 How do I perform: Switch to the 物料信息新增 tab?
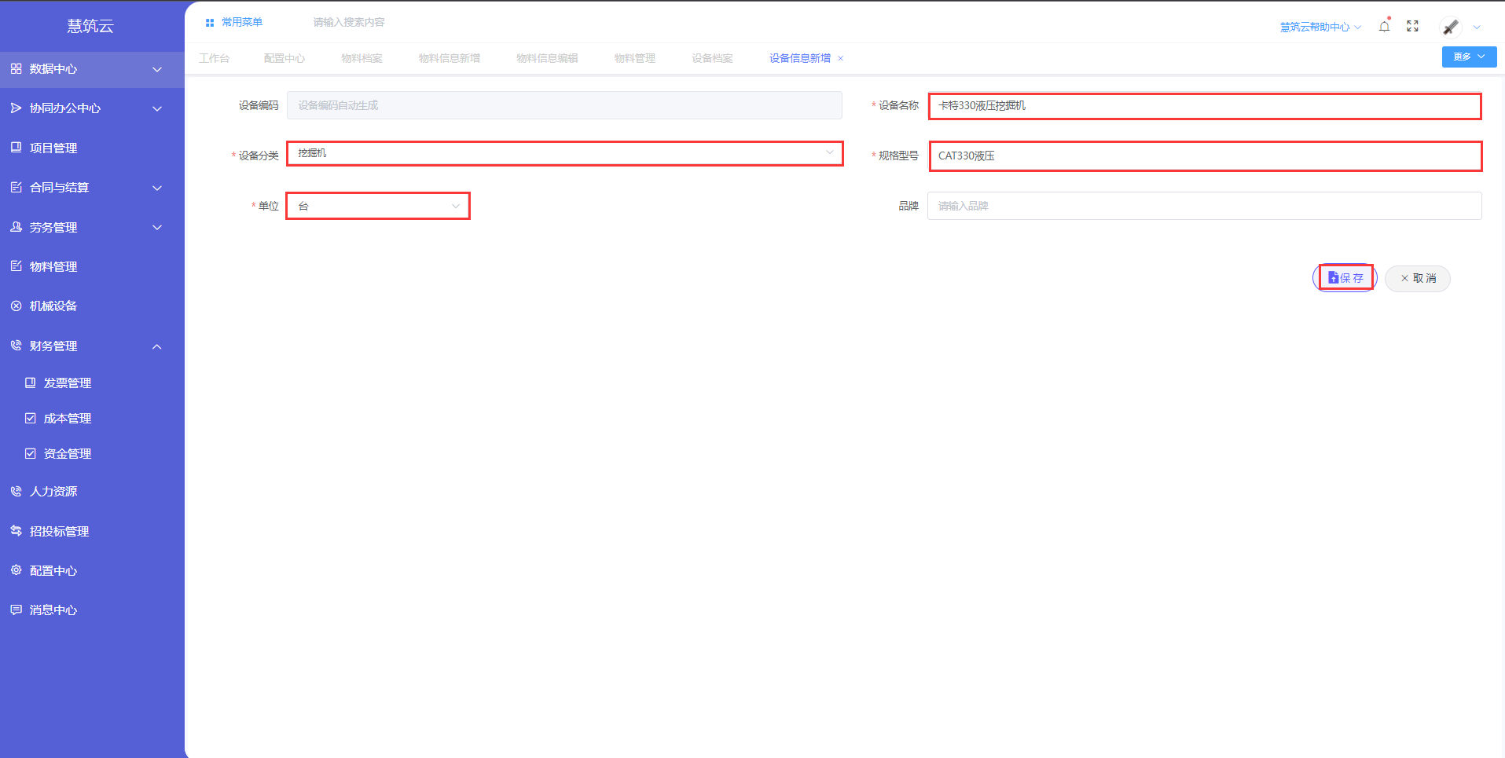point(449,58)
